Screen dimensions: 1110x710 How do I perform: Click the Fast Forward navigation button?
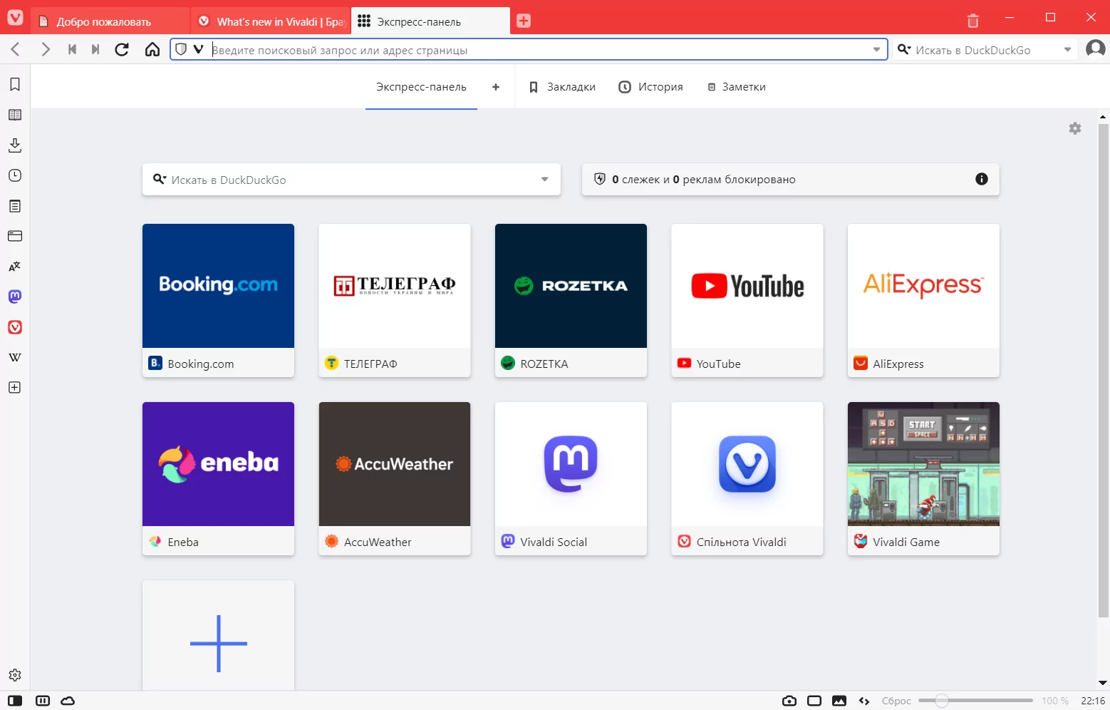pyautogui.click(x=95, y=49)
